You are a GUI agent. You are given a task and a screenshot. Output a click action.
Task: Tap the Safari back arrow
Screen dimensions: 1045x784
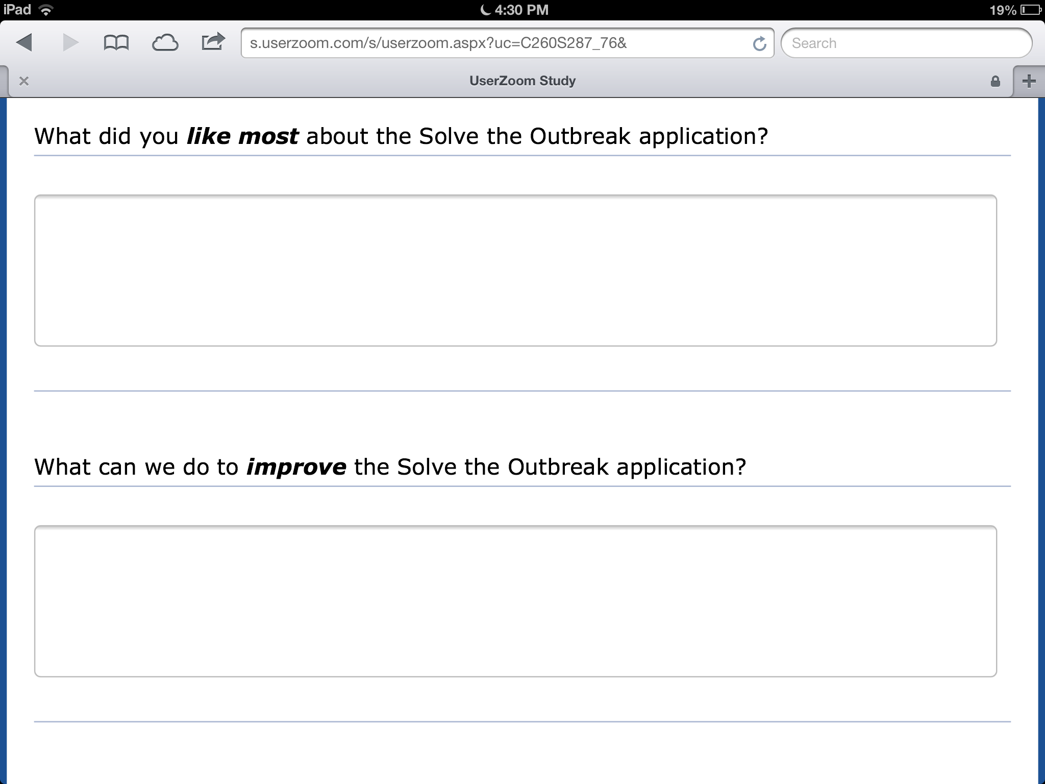pos(24,43)
